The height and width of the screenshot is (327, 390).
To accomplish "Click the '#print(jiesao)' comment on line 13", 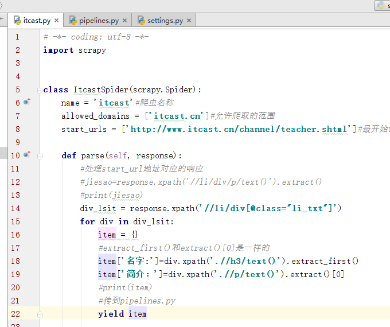I will 111,195.
